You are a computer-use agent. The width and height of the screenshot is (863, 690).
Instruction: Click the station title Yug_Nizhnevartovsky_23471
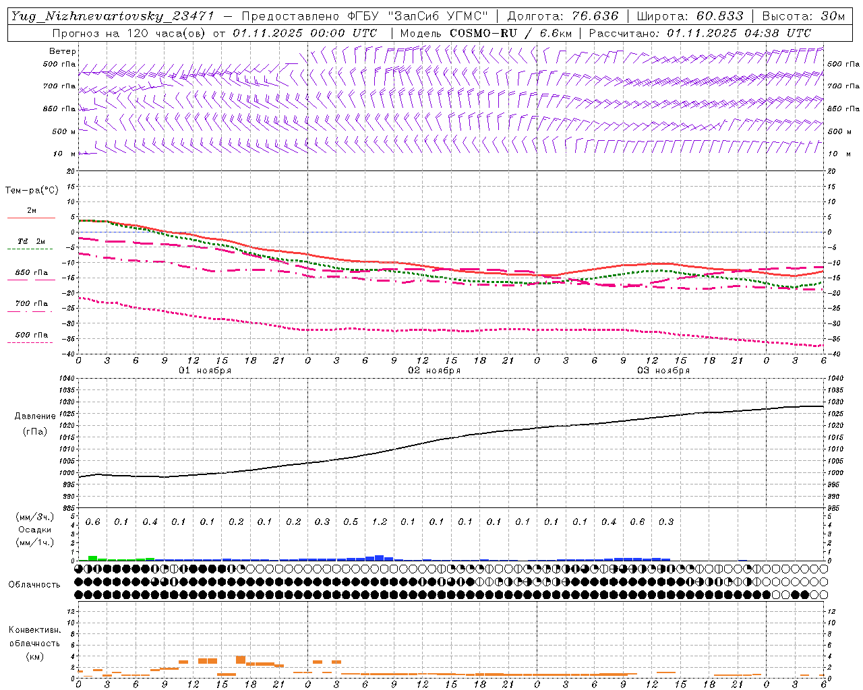click(113, 16)
